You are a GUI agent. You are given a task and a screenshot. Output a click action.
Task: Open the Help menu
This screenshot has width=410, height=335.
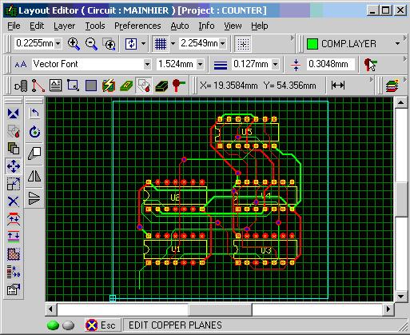point(260,26)
